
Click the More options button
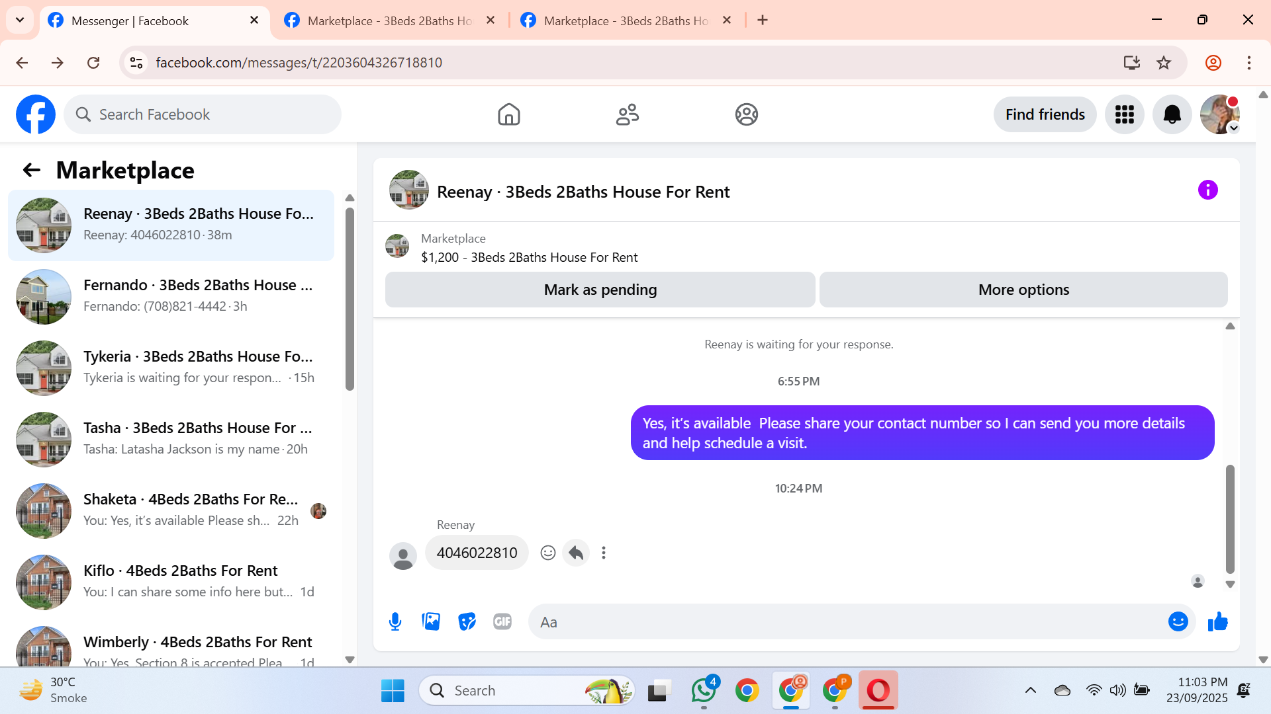[1023, 290]
